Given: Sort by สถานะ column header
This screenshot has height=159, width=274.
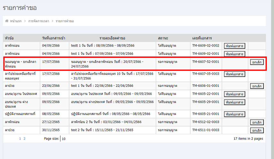Looking at the screenshot, I should (x=164, y=38).
